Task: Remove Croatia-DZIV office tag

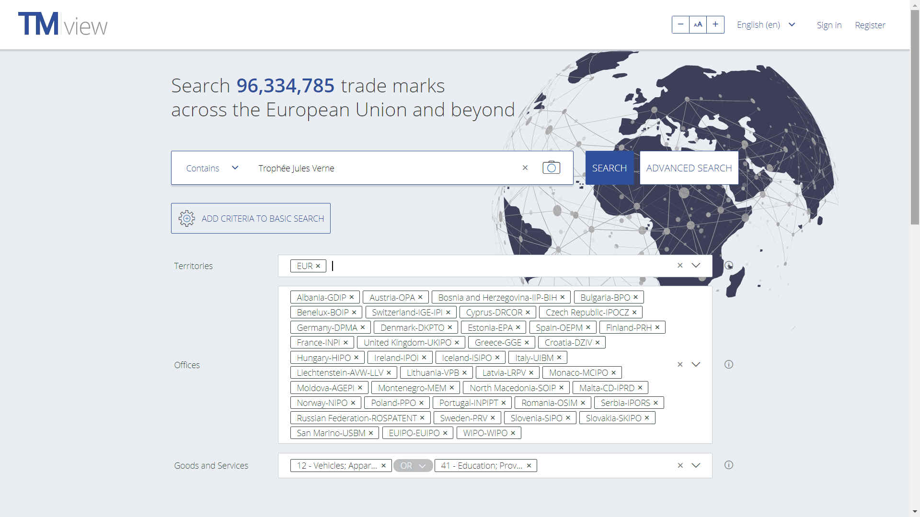Action: coord(598,343)
